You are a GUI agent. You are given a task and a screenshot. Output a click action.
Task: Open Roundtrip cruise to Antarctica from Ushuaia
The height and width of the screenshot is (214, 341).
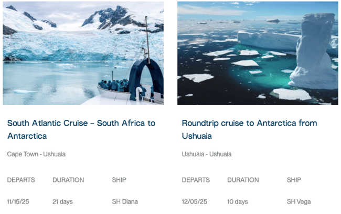pos(249,129)
